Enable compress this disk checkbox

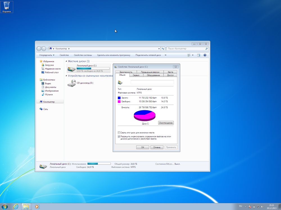point(119,132)
